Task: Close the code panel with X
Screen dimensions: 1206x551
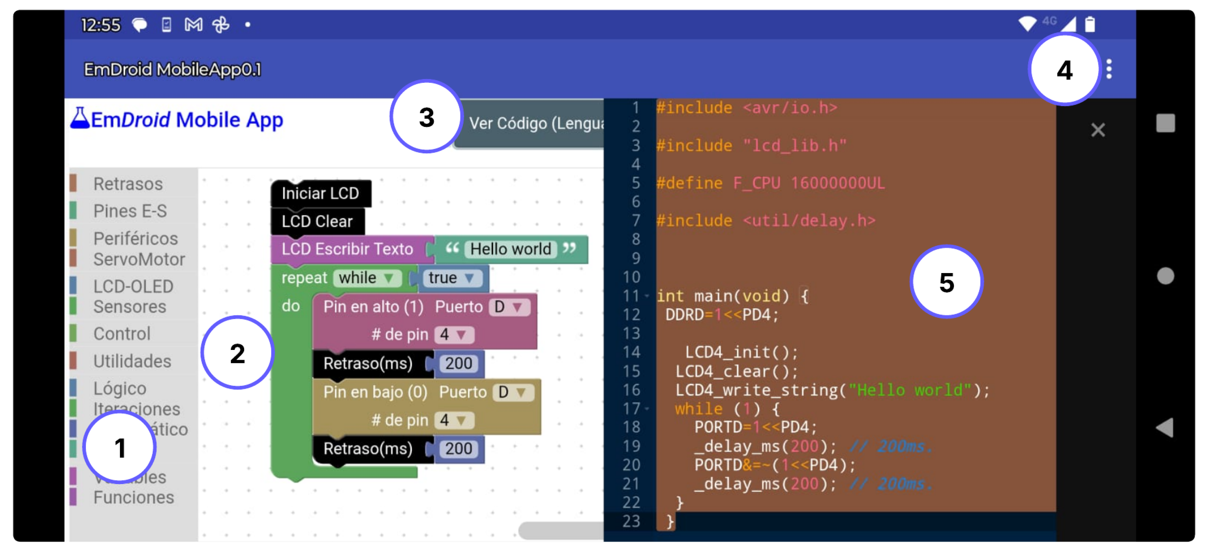Action: pos(1098,130)
